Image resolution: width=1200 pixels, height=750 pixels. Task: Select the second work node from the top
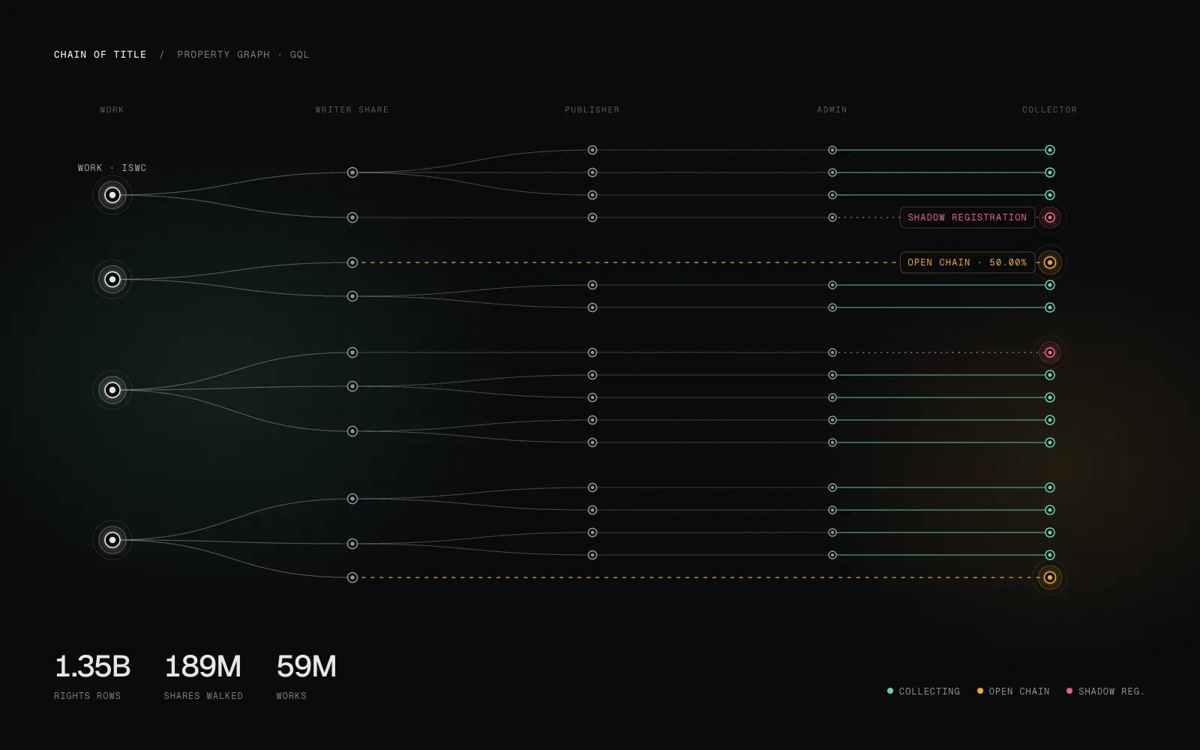(112, 280)
